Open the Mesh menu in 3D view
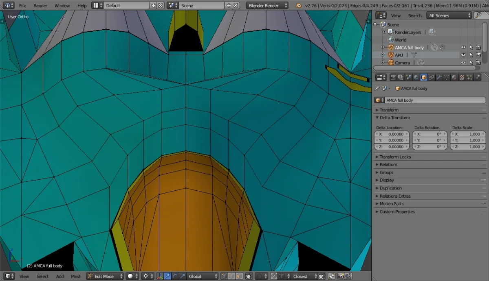Viewport: 489px width, 281px height. pyautogui.click(x=76, y=277)
